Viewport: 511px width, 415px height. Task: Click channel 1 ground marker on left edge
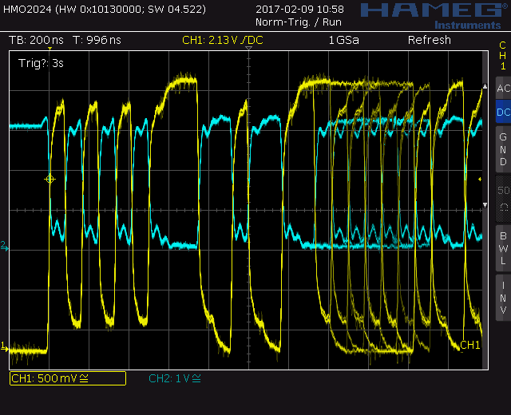(3, 346)
